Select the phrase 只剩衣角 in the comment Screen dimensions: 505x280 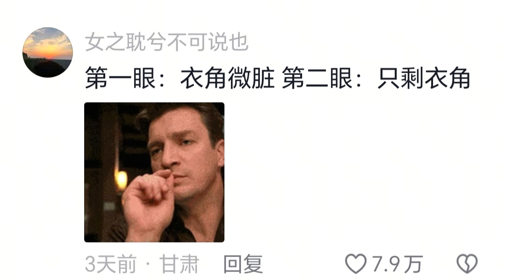pyautogui.click(x=424, y=78)
